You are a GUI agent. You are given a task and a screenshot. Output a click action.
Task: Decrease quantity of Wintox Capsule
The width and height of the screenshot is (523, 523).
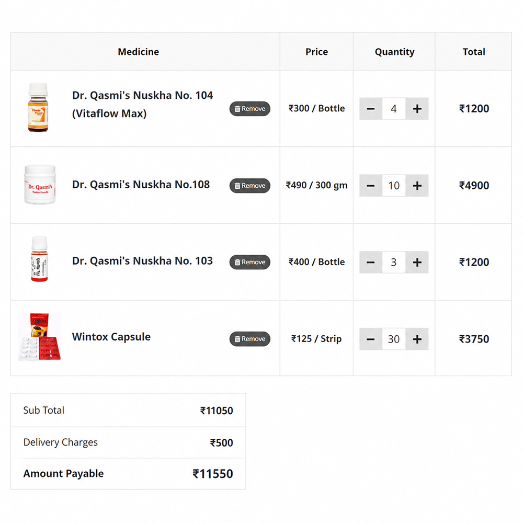(371, 339)
